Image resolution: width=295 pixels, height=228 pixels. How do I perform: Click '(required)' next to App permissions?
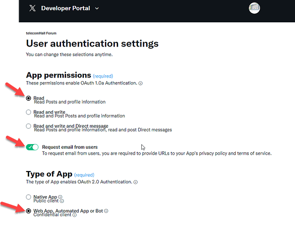(x=103, y=76)
